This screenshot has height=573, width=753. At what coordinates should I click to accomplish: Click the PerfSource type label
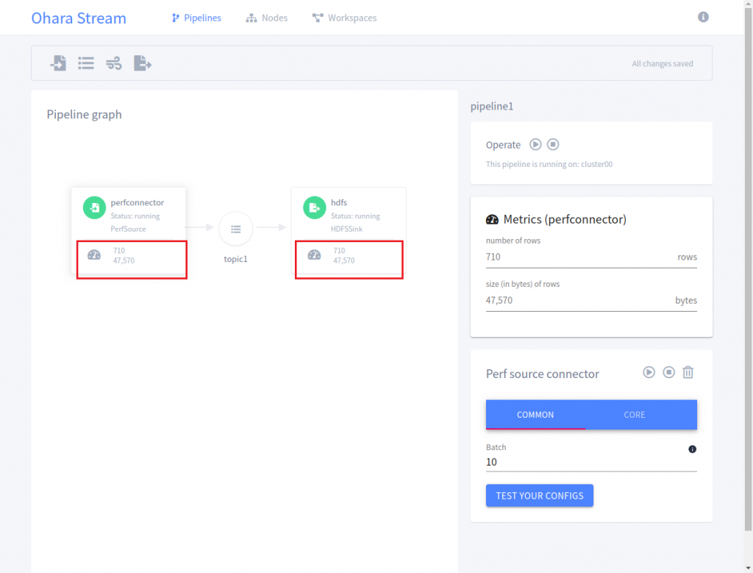click(128, 229)
